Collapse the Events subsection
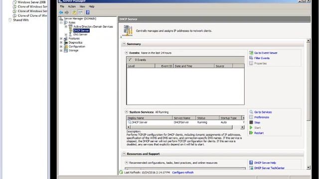 (126, 53)
